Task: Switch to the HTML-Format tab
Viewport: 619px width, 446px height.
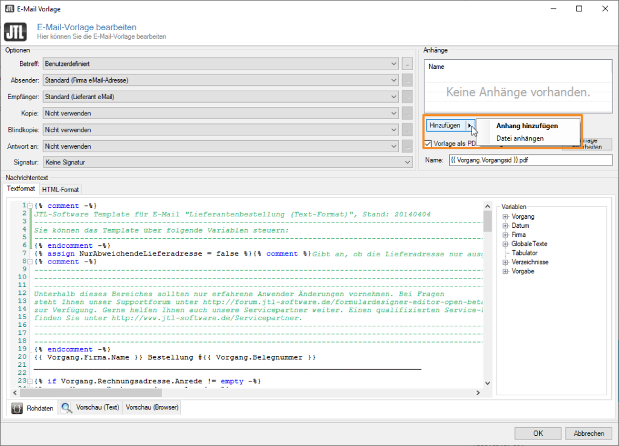Action: [x=60, y=189]
